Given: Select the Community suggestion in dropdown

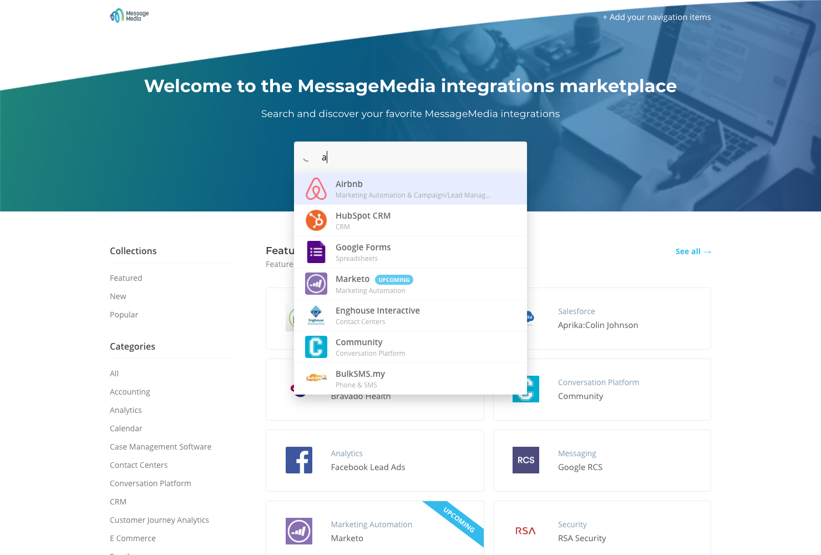Looking at the screenshot, I should pyautogui.click(x=411, y=347).
